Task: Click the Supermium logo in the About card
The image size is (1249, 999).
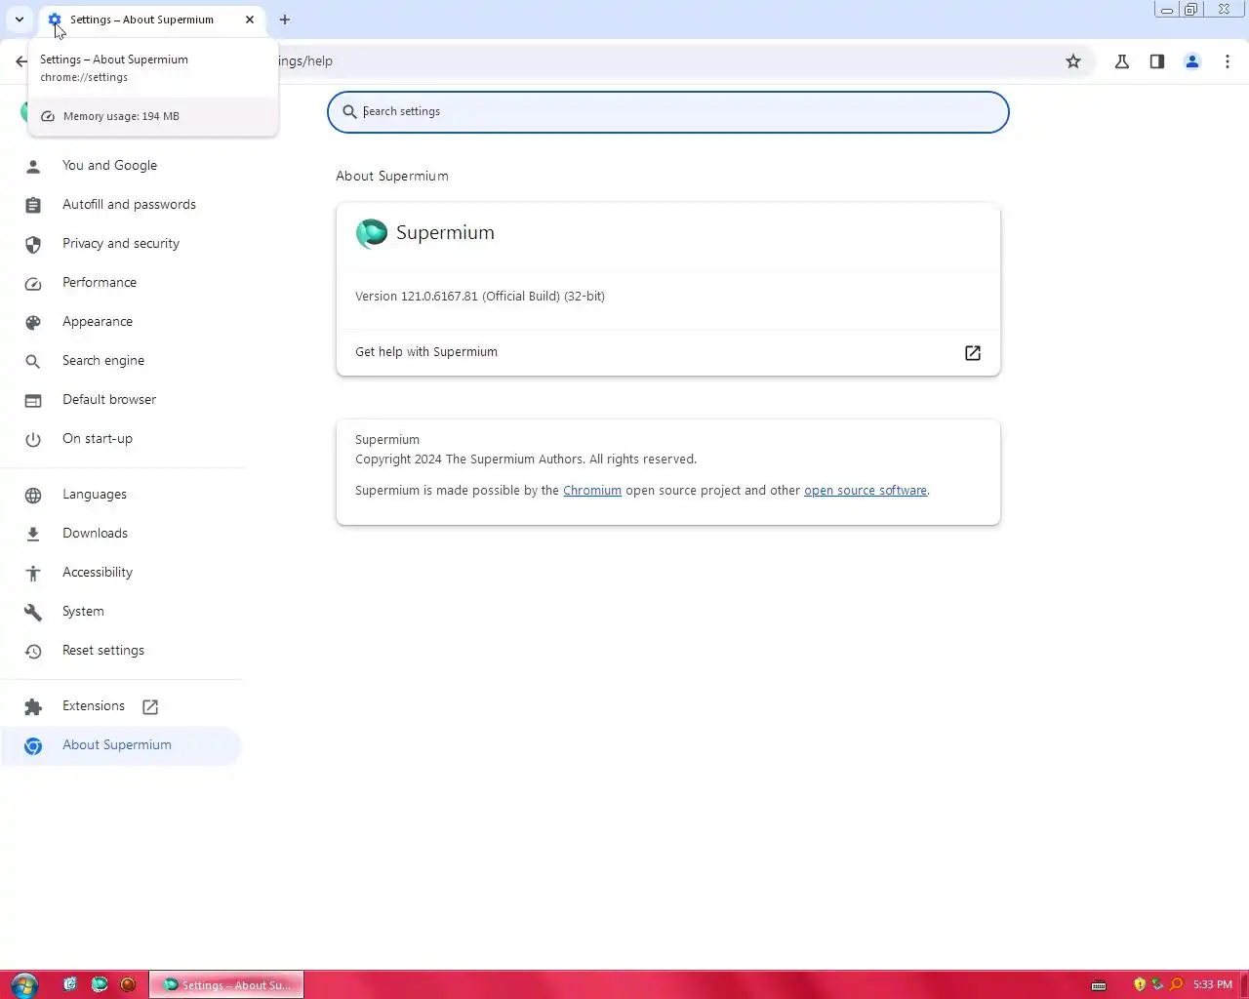Action: tap(372, 233)
